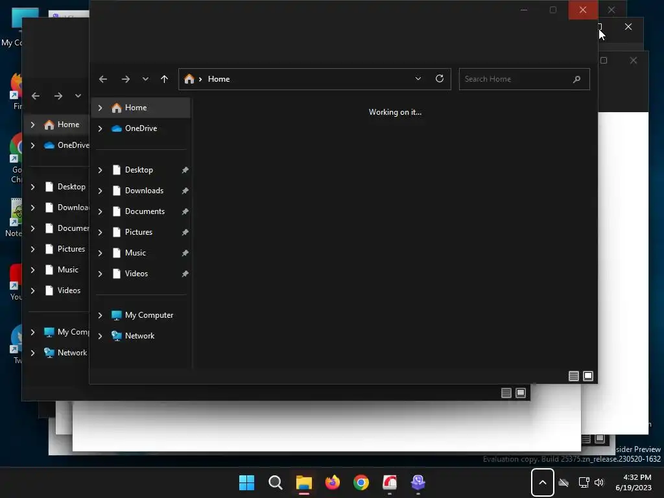The width and height of the screenshot is (664, 498).
Task: Expand Videos node in front window
Action: pos(100,274)
